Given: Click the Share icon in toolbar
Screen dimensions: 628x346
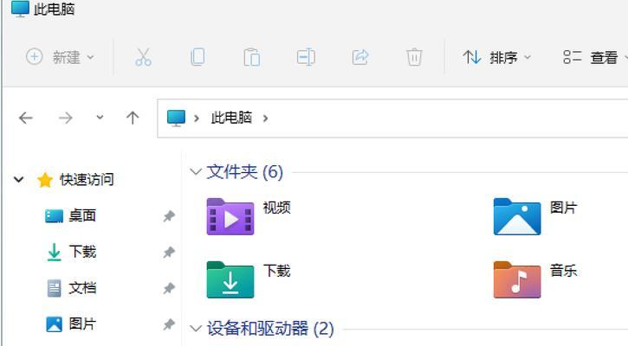Looking at the screenshot, I should (360, 57).
